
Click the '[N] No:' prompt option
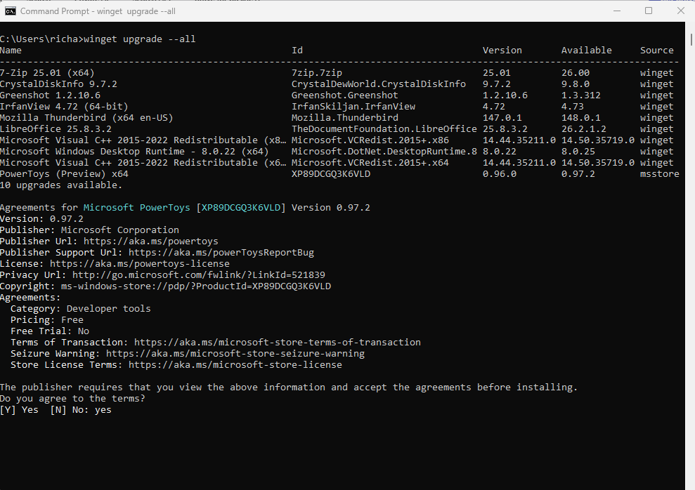pos(69,410)
